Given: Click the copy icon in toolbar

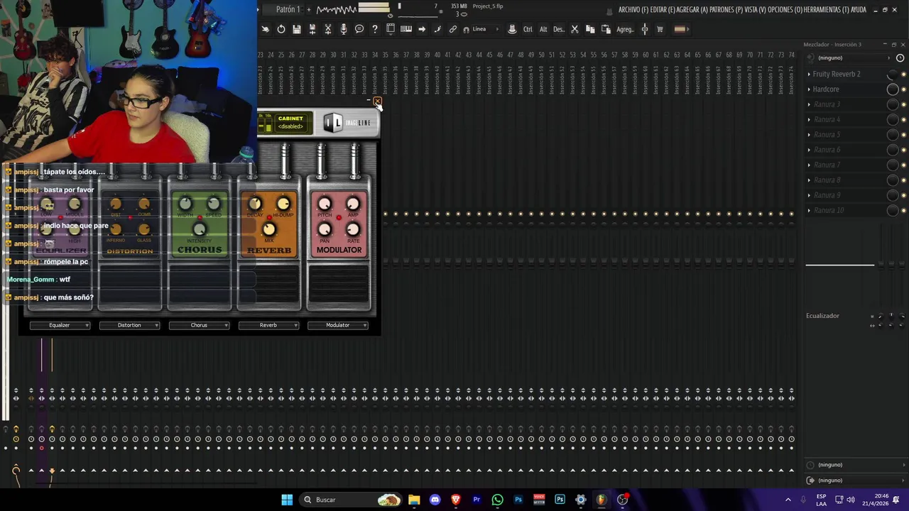Looking at the screenshot, I should [x=590, y=29].
